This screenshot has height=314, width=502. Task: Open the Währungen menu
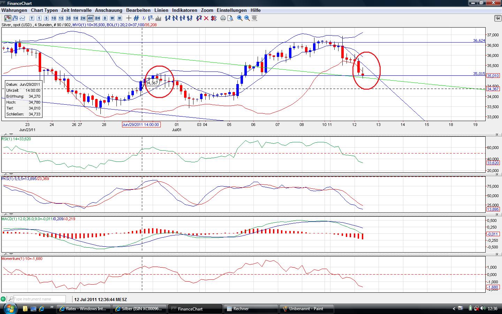[14, 10]
